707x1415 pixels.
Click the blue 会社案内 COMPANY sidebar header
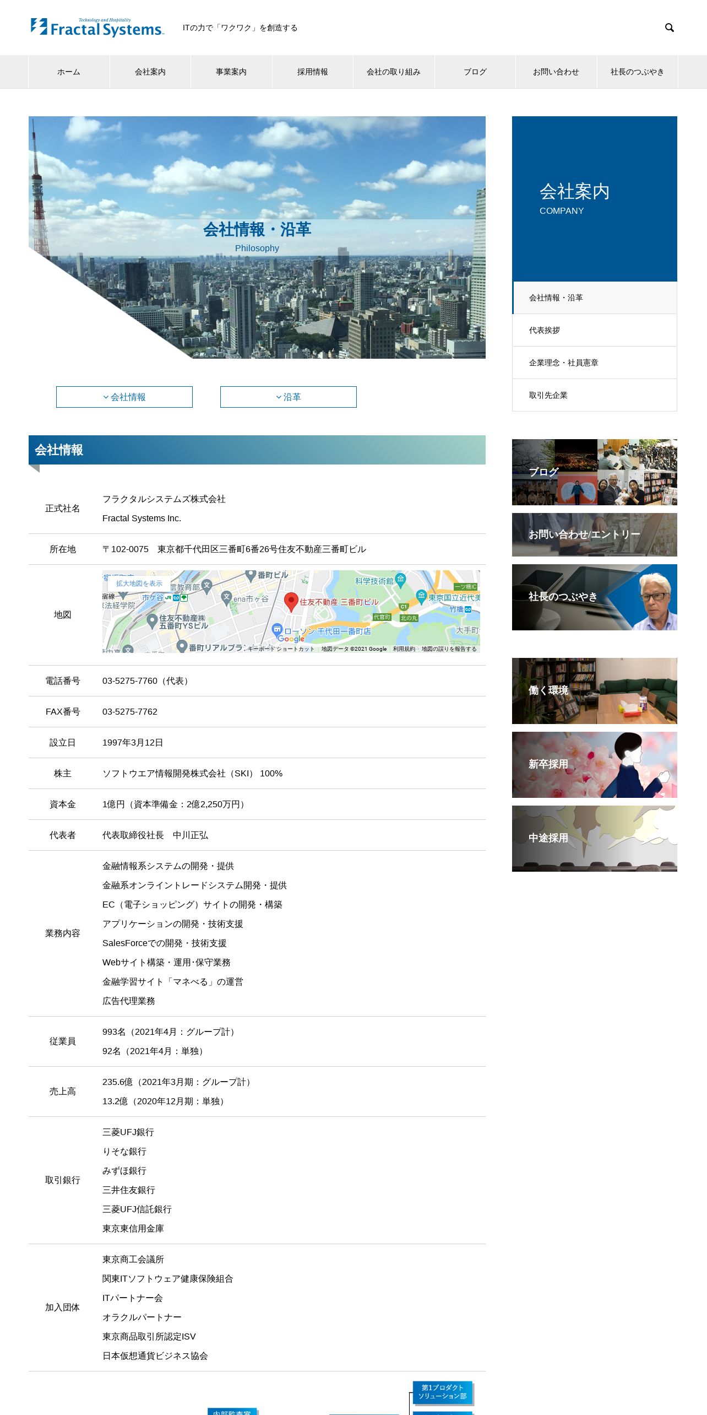[595, 199]
